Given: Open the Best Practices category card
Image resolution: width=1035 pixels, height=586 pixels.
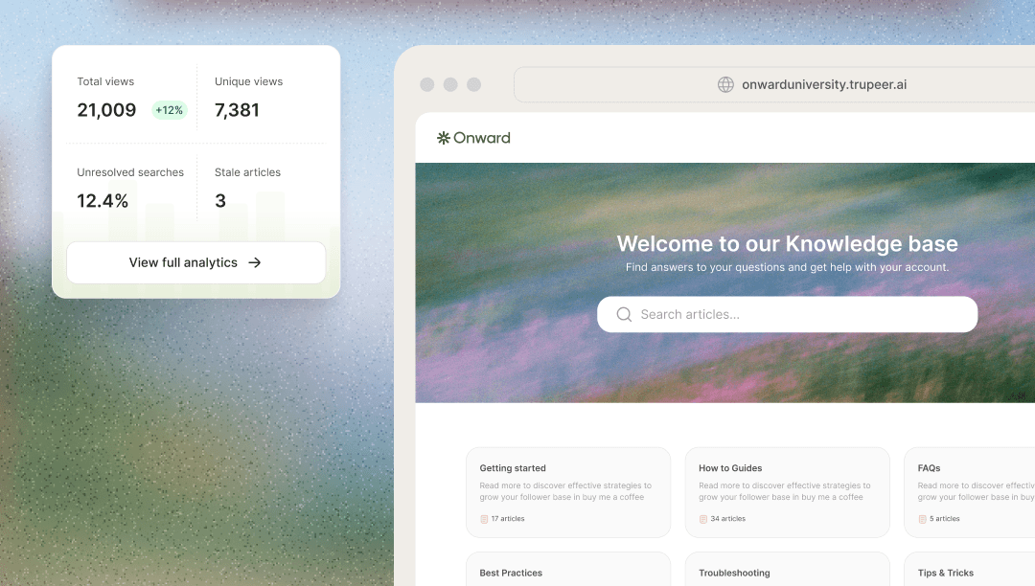Looking at the screenshot, I should click(567, 569).
